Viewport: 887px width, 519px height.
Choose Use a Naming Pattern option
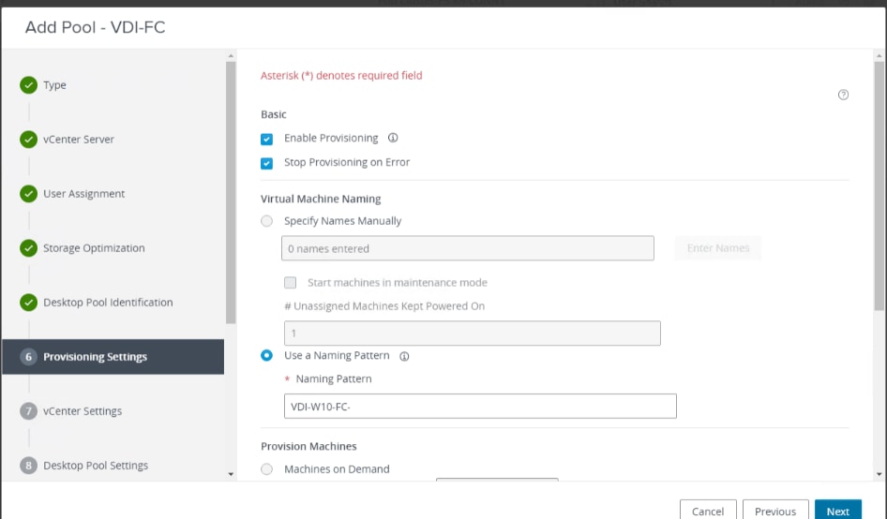(x=267, y=356)
